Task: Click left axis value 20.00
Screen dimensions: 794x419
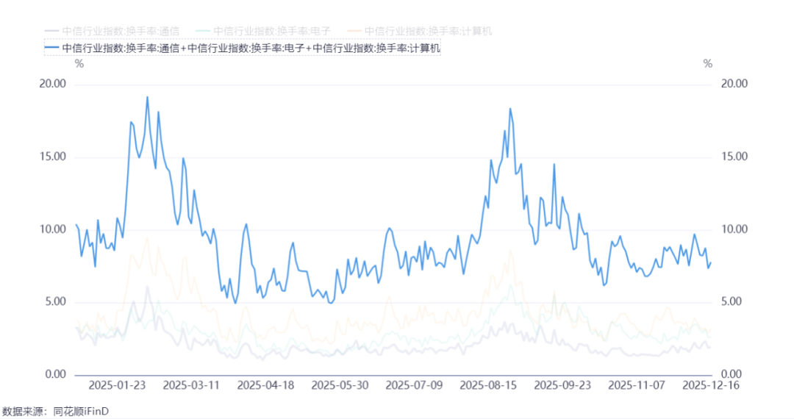Action: [53, 84]
